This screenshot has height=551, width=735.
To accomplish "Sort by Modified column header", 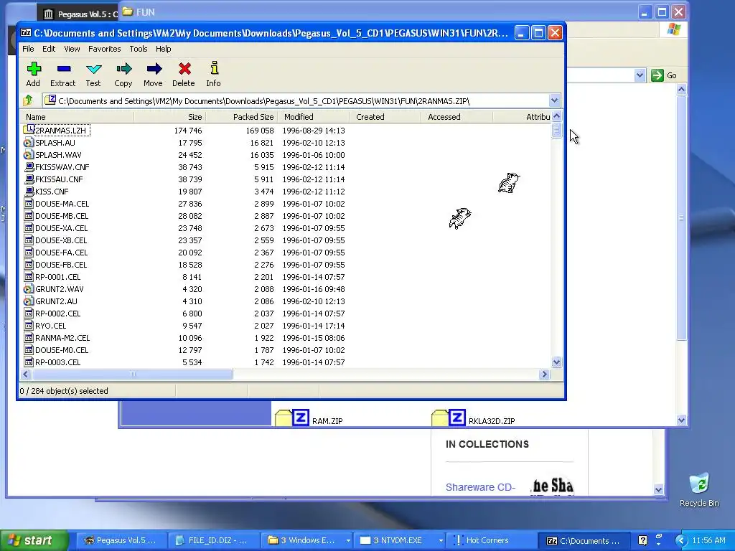I will click(x=314, y=117).
